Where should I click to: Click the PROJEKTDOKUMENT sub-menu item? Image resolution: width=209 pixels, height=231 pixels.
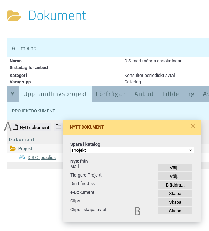click(x=33, y=111)
